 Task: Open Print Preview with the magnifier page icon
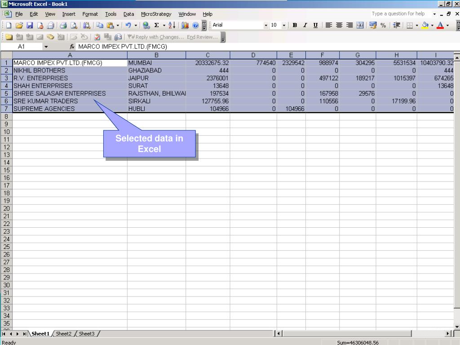coord(74,25)
